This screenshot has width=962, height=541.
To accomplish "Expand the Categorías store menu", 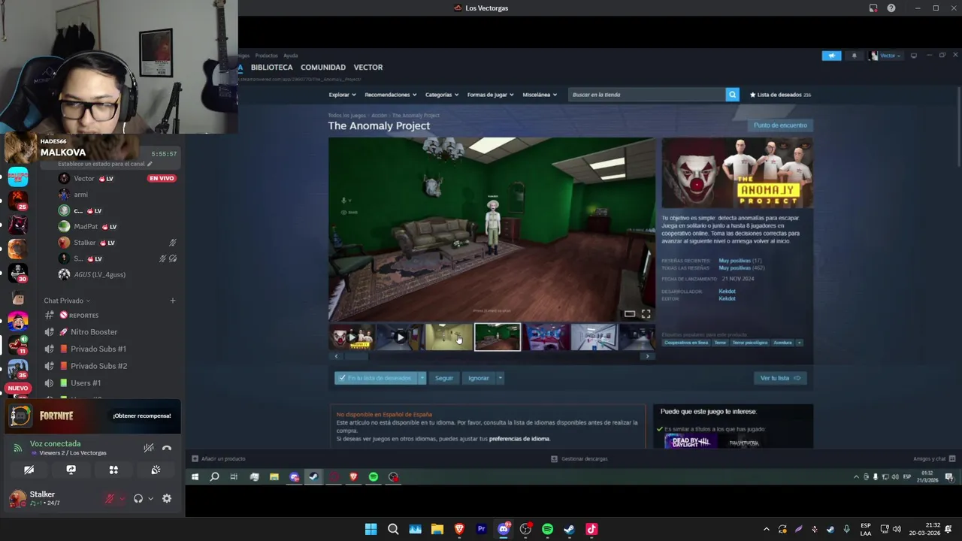I will (442, 95).
